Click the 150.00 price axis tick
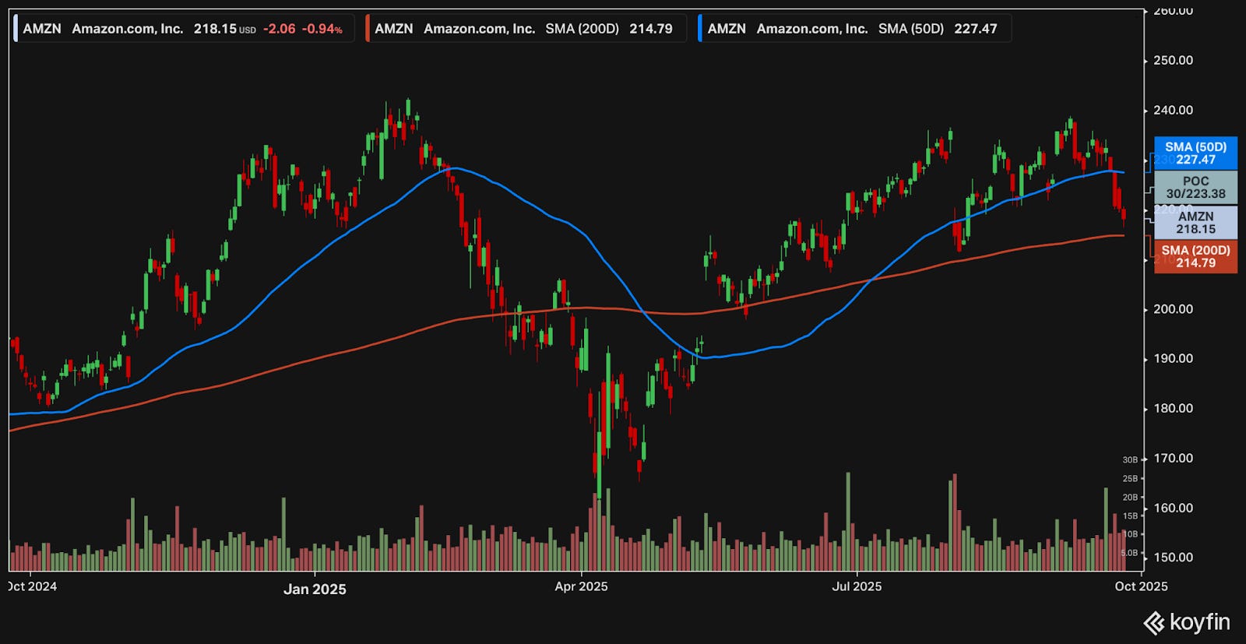The image size is (1246, 644). (1173, 558)
